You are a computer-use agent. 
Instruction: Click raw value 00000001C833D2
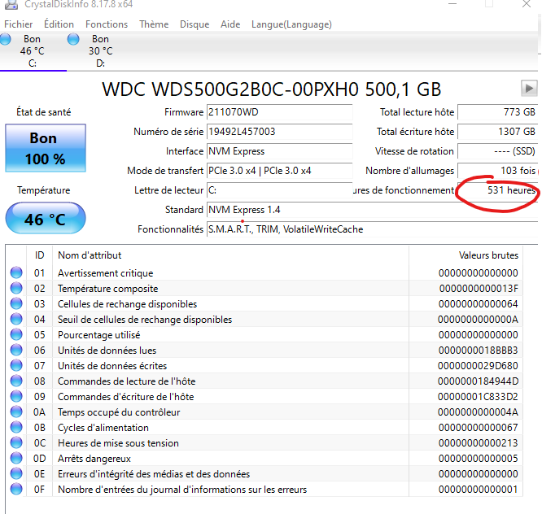(479, 397)
